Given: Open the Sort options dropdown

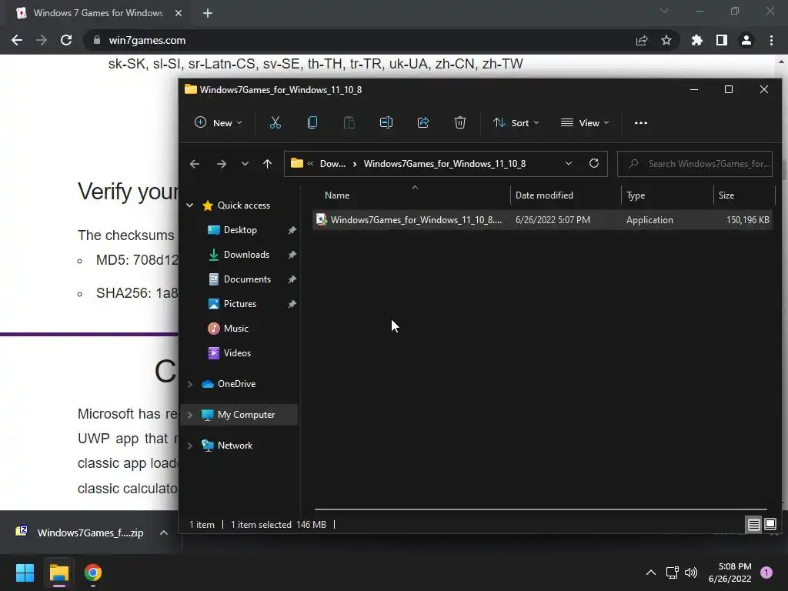Looking at the screenshot, I should (516, 122).
